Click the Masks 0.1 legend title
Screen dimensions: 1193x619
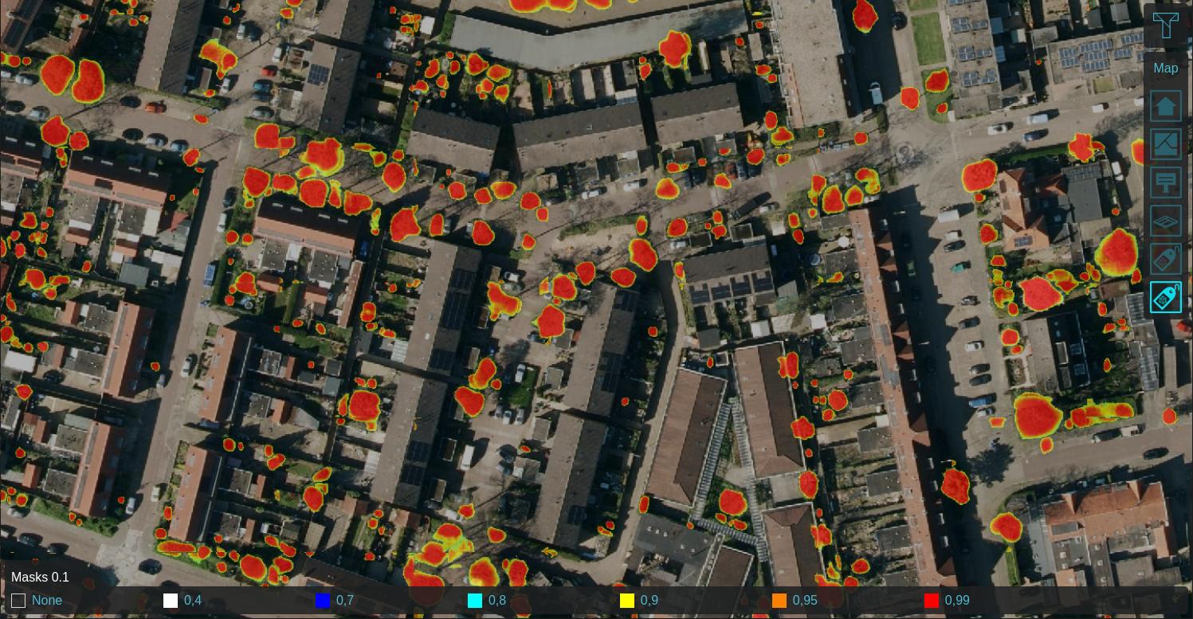point(40,578)
